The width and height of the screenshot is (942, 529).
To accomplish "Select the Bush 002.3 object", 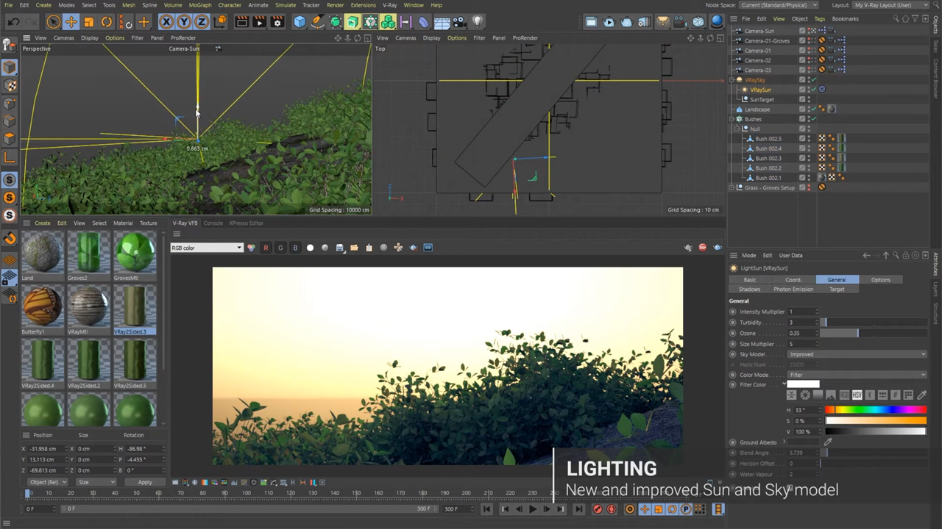I will 768,158.
